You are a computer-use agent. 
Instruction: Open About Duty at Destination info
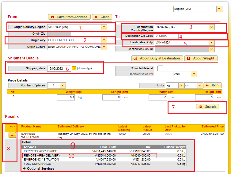(157, 58)
